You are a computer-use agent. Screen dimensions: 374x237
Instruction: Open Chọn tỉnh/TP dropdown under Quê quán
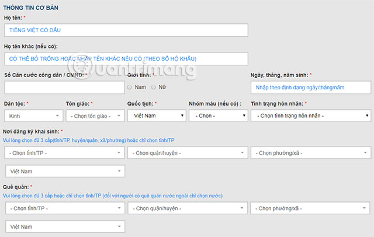tap(65, 208)
